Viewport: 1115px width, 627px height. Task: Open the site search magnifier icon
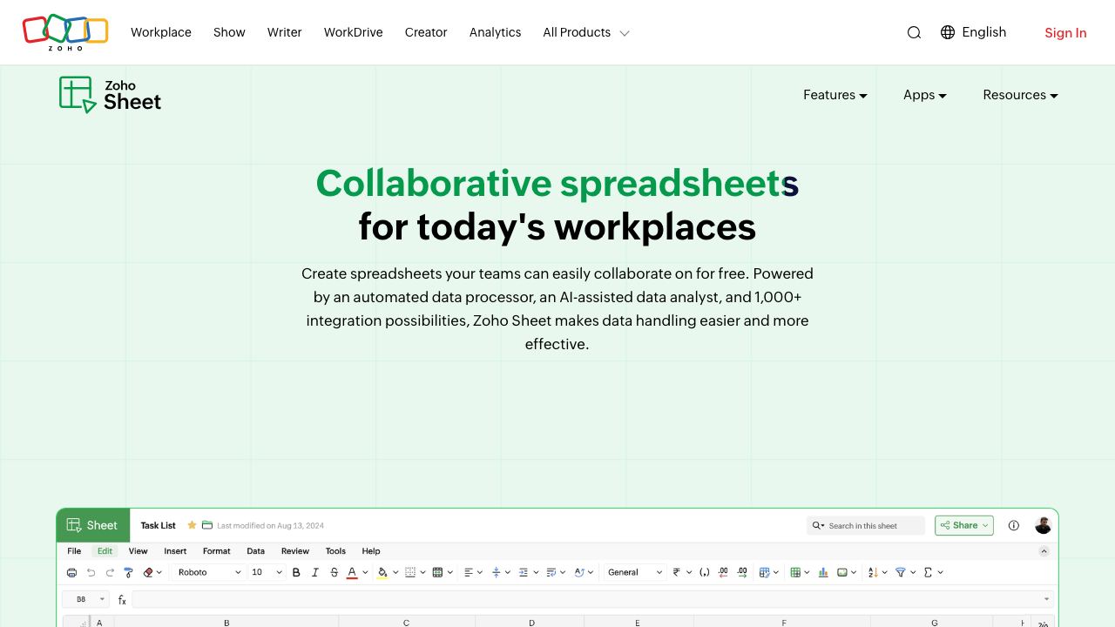[914, 32]
